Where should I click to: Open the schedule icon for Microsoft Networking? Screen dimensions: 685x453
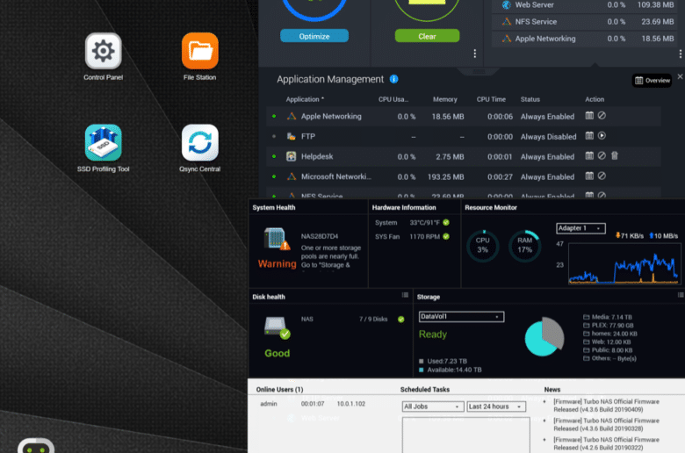click(x=589, y=176)
